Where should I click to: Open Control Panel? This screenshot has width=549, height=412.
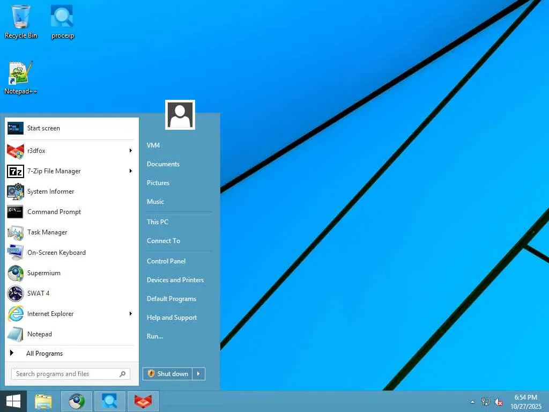166,261
